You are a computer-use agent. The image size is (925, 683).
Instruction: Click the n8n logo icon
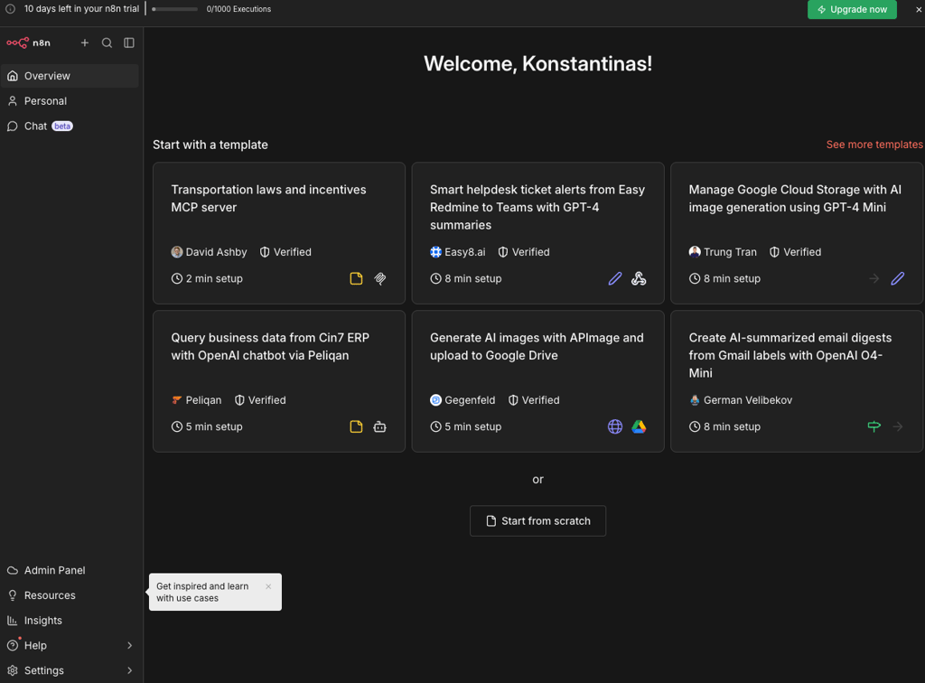point(18,42)
